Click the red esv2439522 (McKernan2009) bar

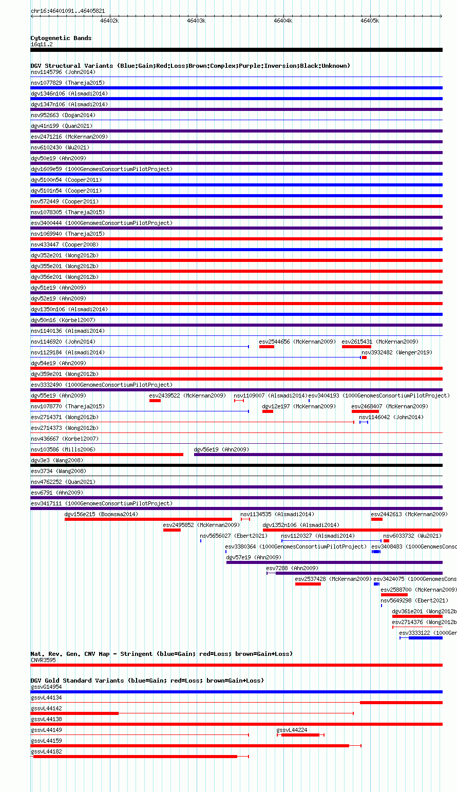[x=155, y=401]
